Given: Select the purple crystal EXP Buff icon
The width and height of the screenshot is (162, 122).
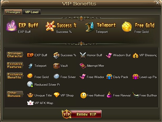Looking at the screenshot, I should [12, 26].
